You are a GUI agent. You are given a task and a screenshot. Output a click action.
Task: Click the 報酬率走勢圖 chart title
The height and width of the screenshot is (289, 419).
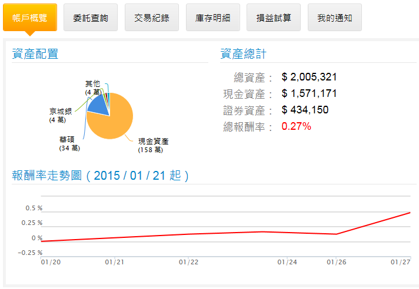[101, 176]
